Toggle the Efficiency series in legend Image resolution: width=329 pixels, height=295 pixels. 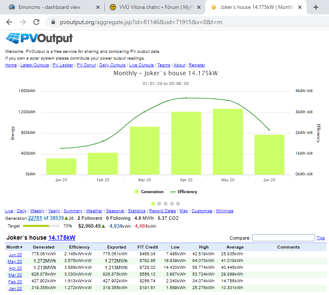[184, 192]
